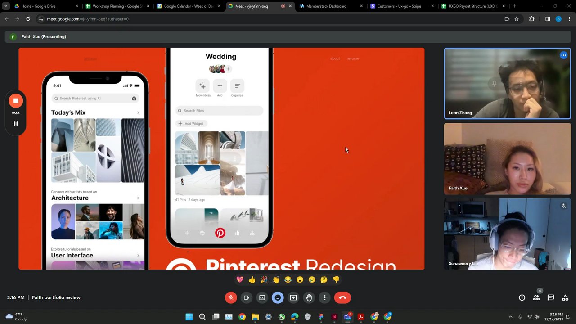Viewport: 576px width, 324px height.
Task: Send the thumbs up reaction
Action: [252, 279]
